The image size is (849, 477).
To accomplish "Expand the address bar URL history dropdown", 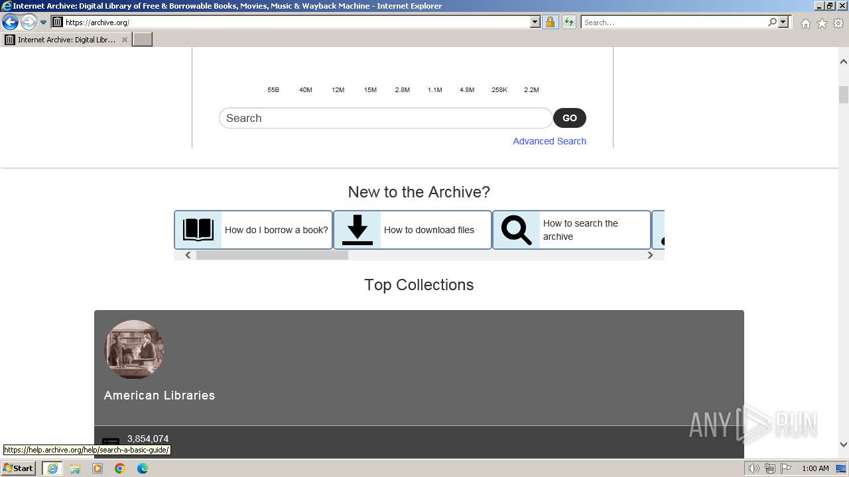I will pos(535,23).
